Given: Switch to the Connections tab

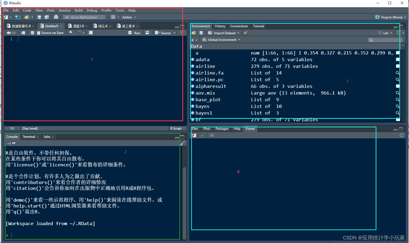Looking at the screenshot, I should coord(239,26).
